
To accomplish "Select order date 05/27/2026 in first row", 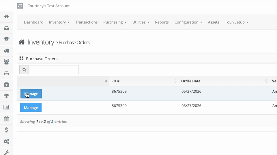I will pos(191,91).
